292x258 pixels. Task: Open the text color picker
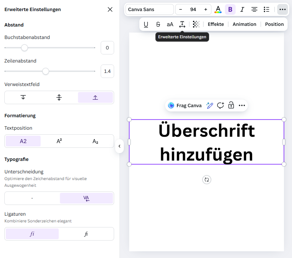(x=218, y=9)
